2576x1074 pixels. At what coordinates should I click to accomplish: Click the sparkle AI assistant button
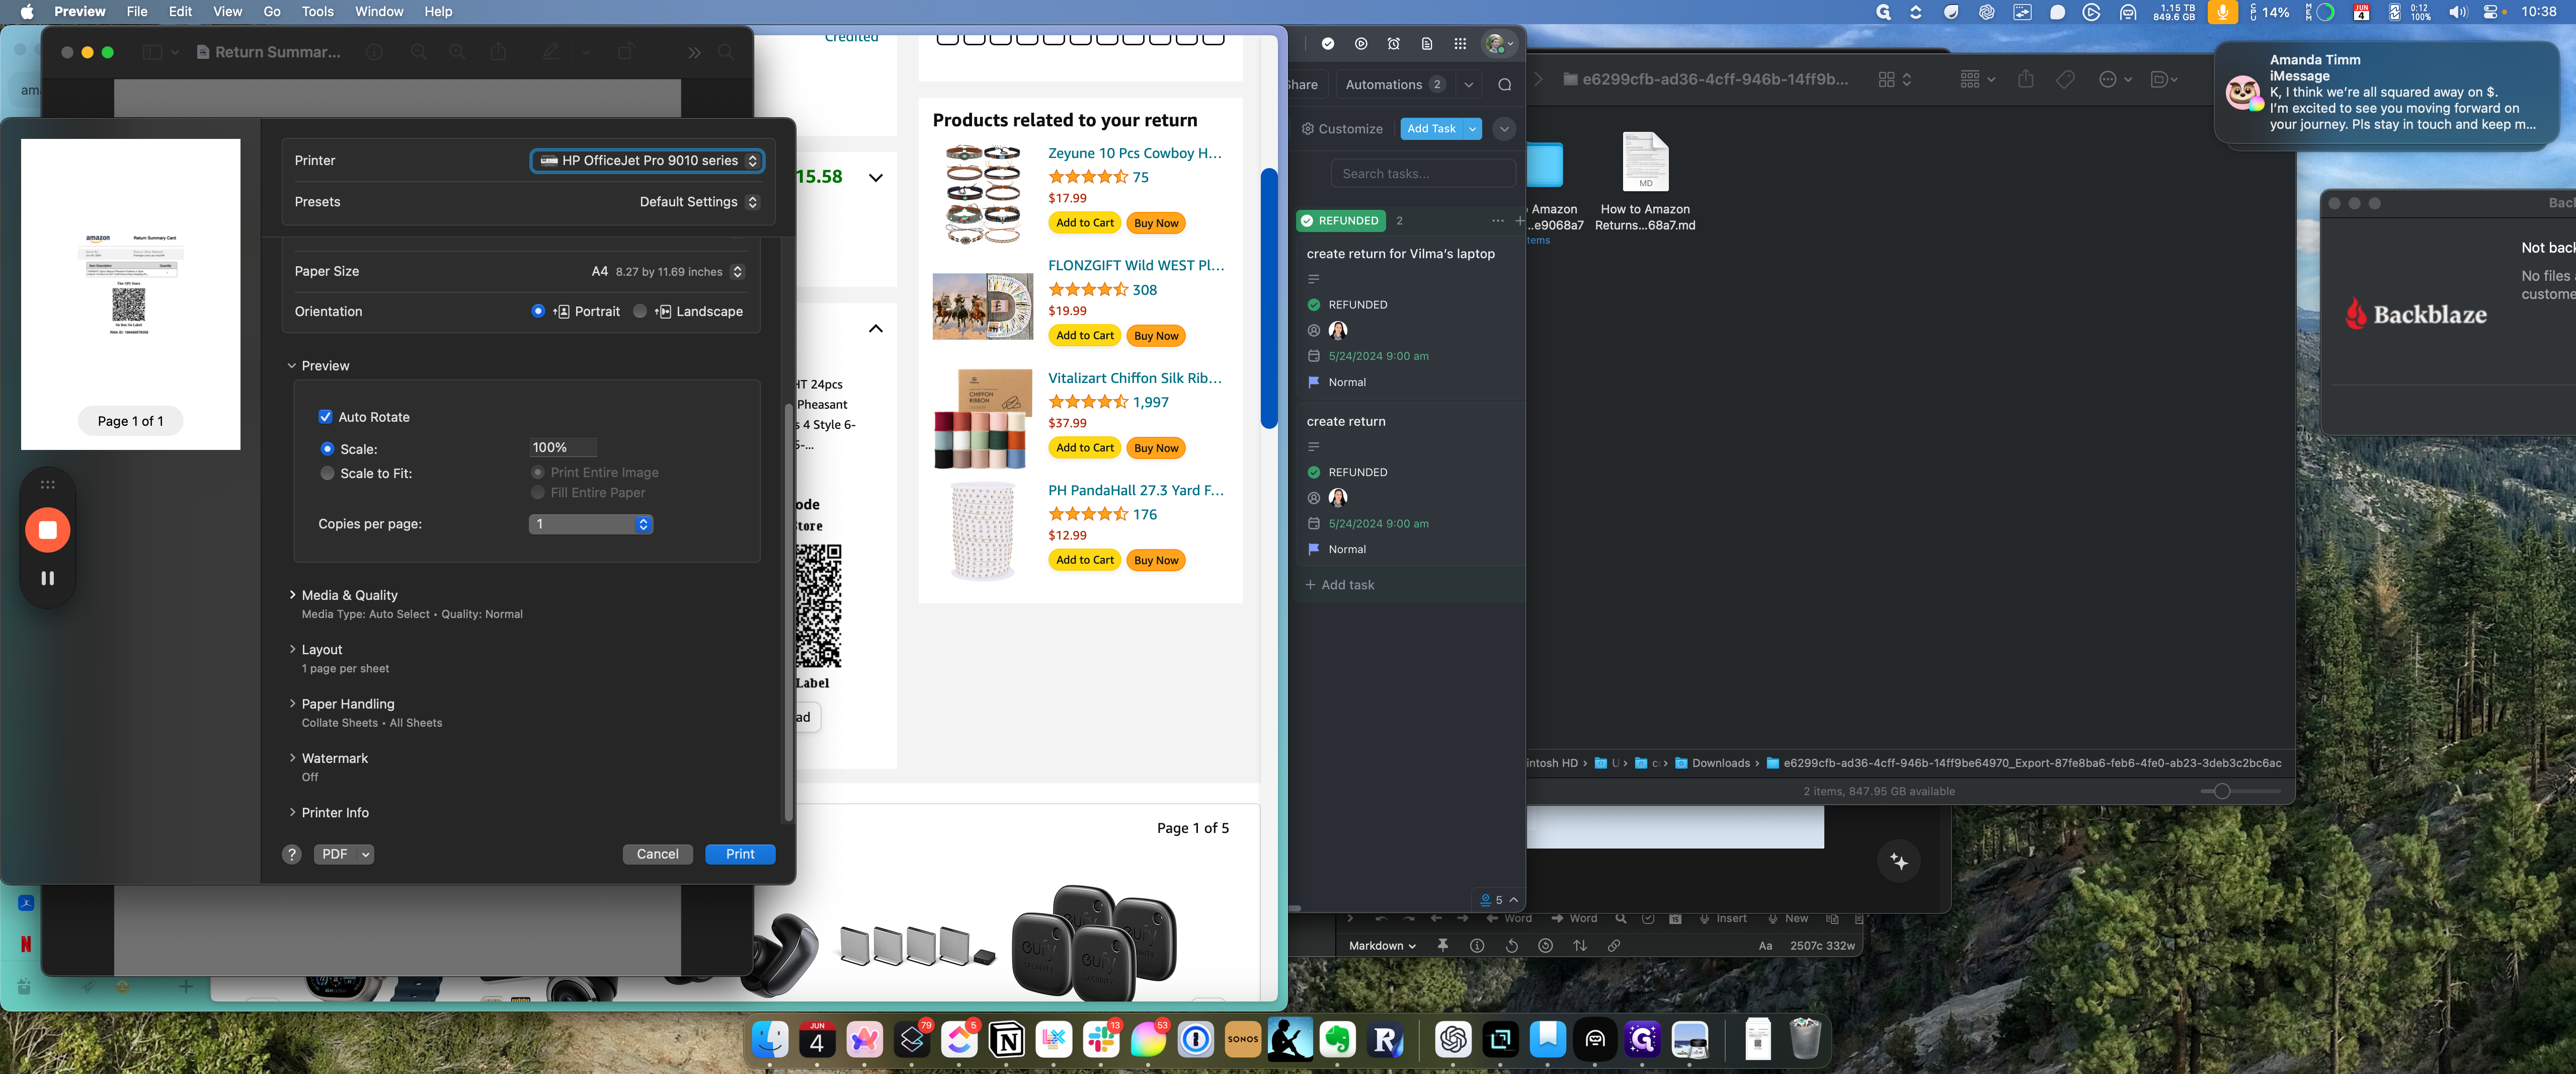(1898, 862)
